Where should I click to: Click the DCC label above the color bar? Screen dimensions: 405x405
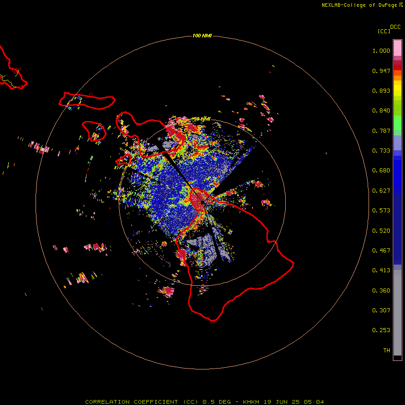(396, 27)
